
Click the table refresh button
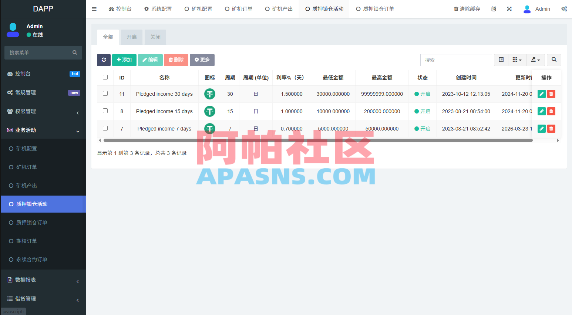[104, 60]
